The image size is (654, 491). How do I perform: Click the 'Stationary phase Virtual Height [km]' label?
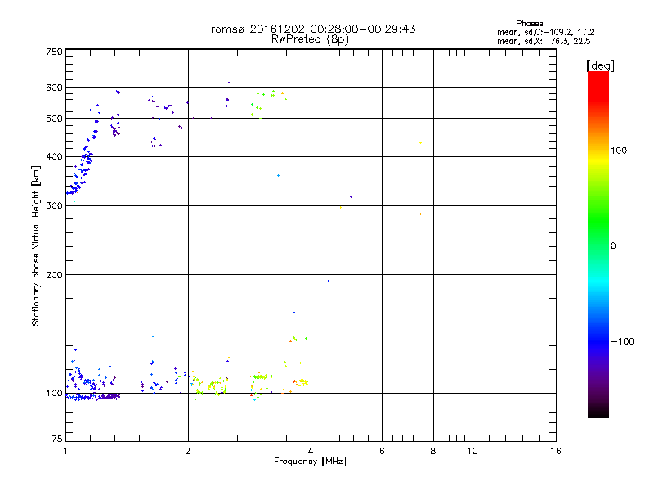(x=36, y=245)
